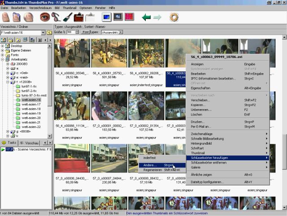Select folder welt-asien-17 in tree
This screenshot has height=216, width=287.
tap(31, 104)
